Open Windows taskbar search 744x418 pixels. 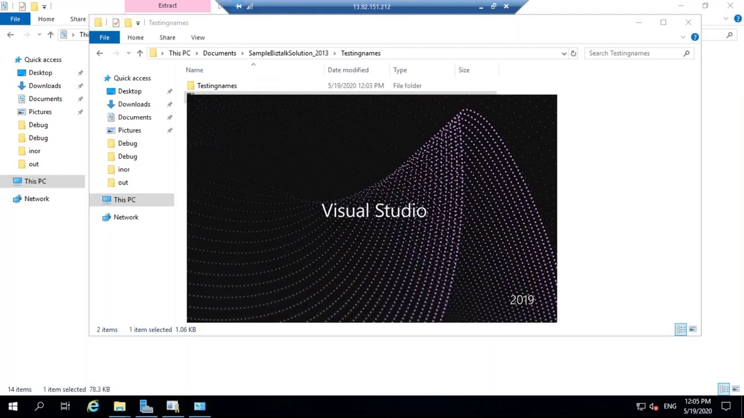click(x=40, y=406)
